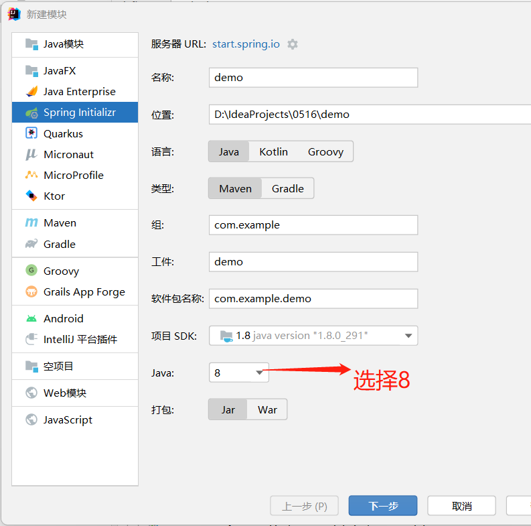The image size is (531, 526).
Task: Click the 取消 button
Action: (461, 506)
